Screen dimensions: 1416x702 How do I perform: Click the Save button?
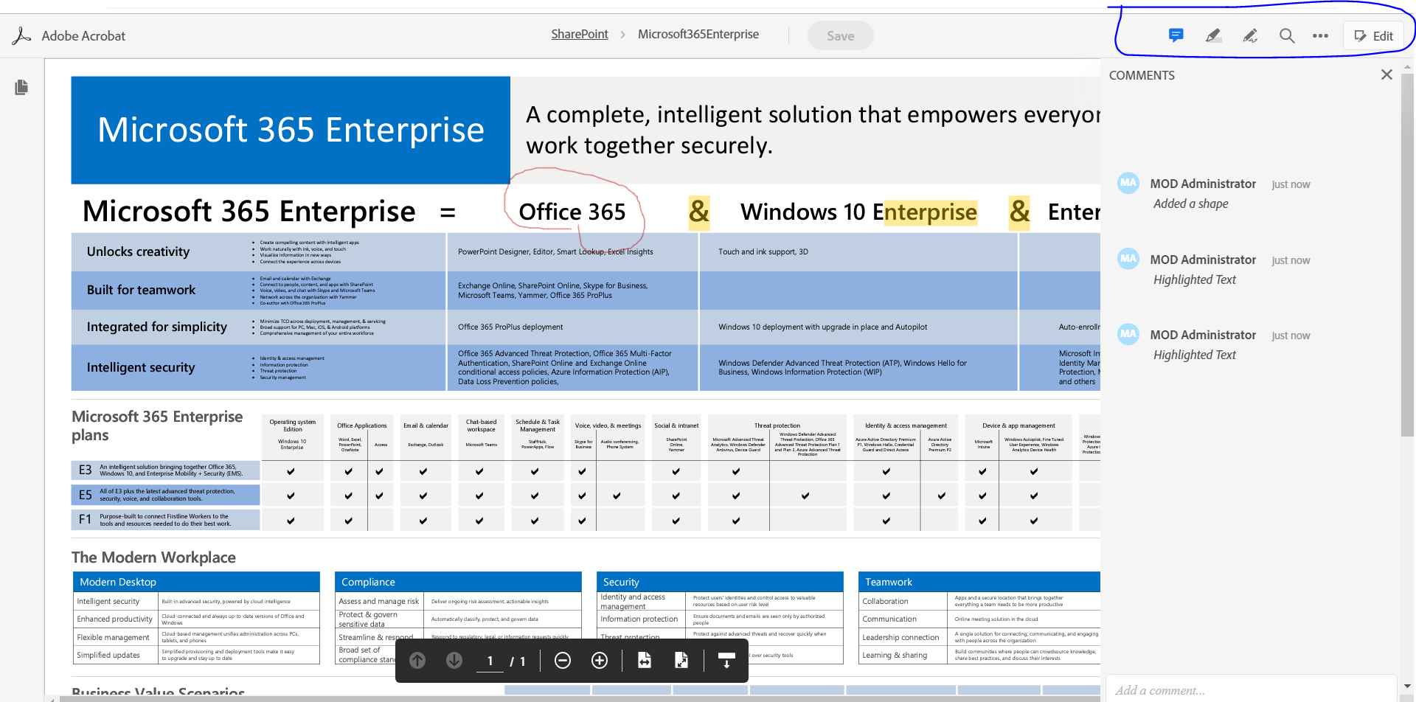point(840,35)
